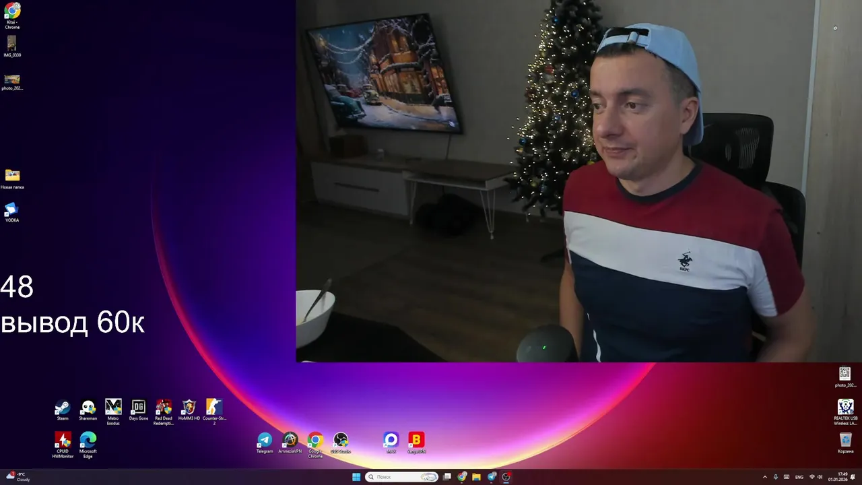
Task: Open Task View on the taskbar
Action: point(447,477)
